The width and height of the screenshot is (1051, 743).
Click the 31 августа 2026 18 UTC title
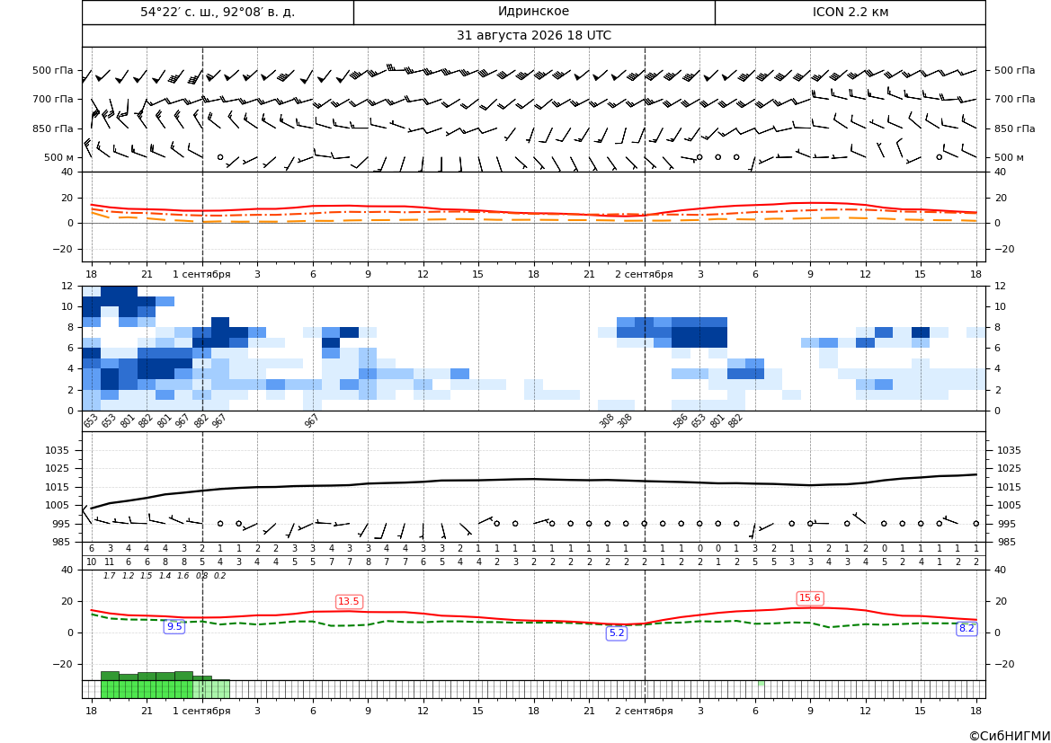(533, 36)
